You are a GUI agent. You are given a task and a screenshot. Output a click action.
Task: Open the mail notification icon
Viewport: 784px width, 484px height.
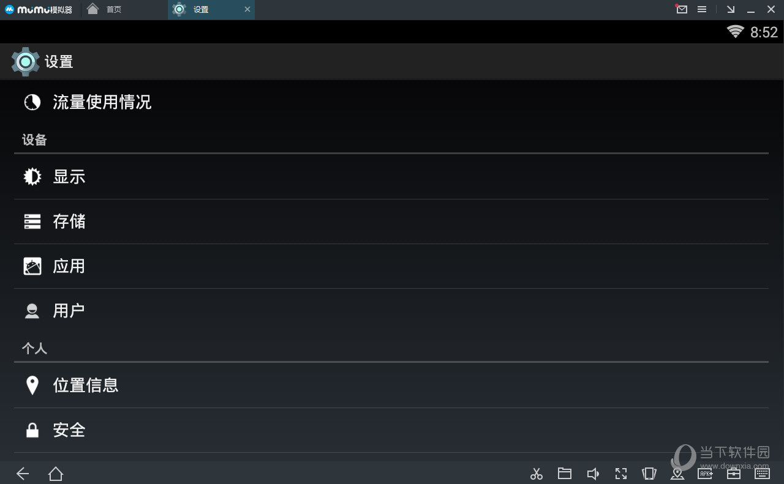pos(682,9)
